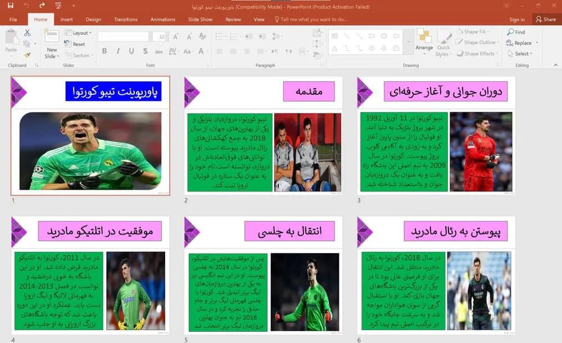
Task: Center text in Paragraph group
Action: pyautogui.click(x=233, y=51)
